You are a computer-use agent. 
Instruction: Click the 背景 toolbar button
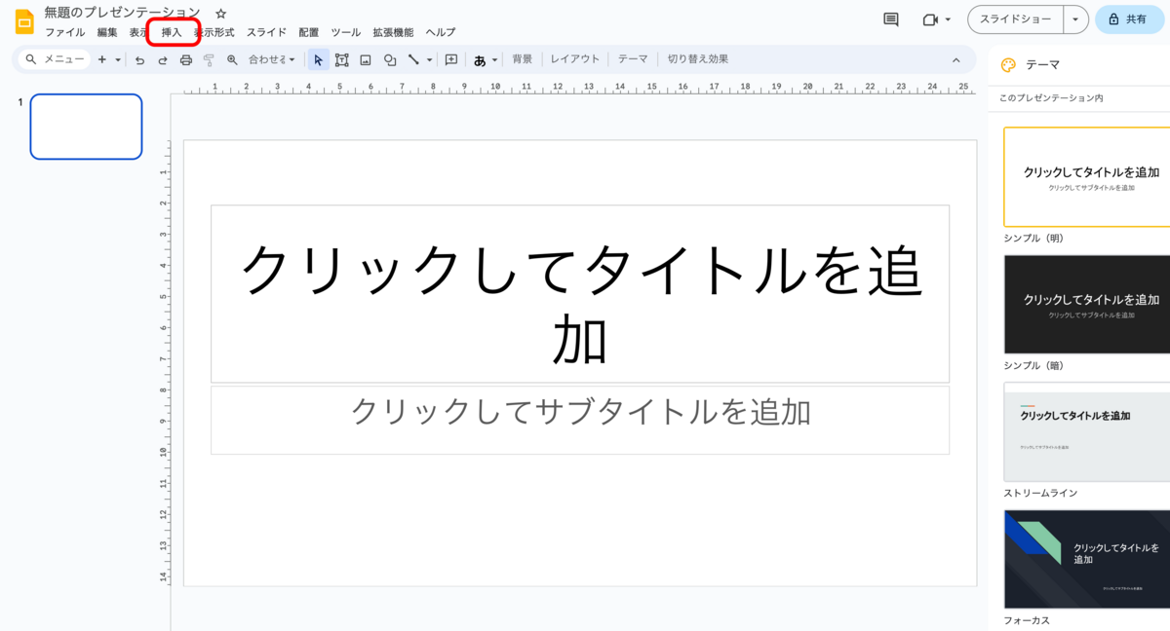pyautogui.click(x=523, y=59)
